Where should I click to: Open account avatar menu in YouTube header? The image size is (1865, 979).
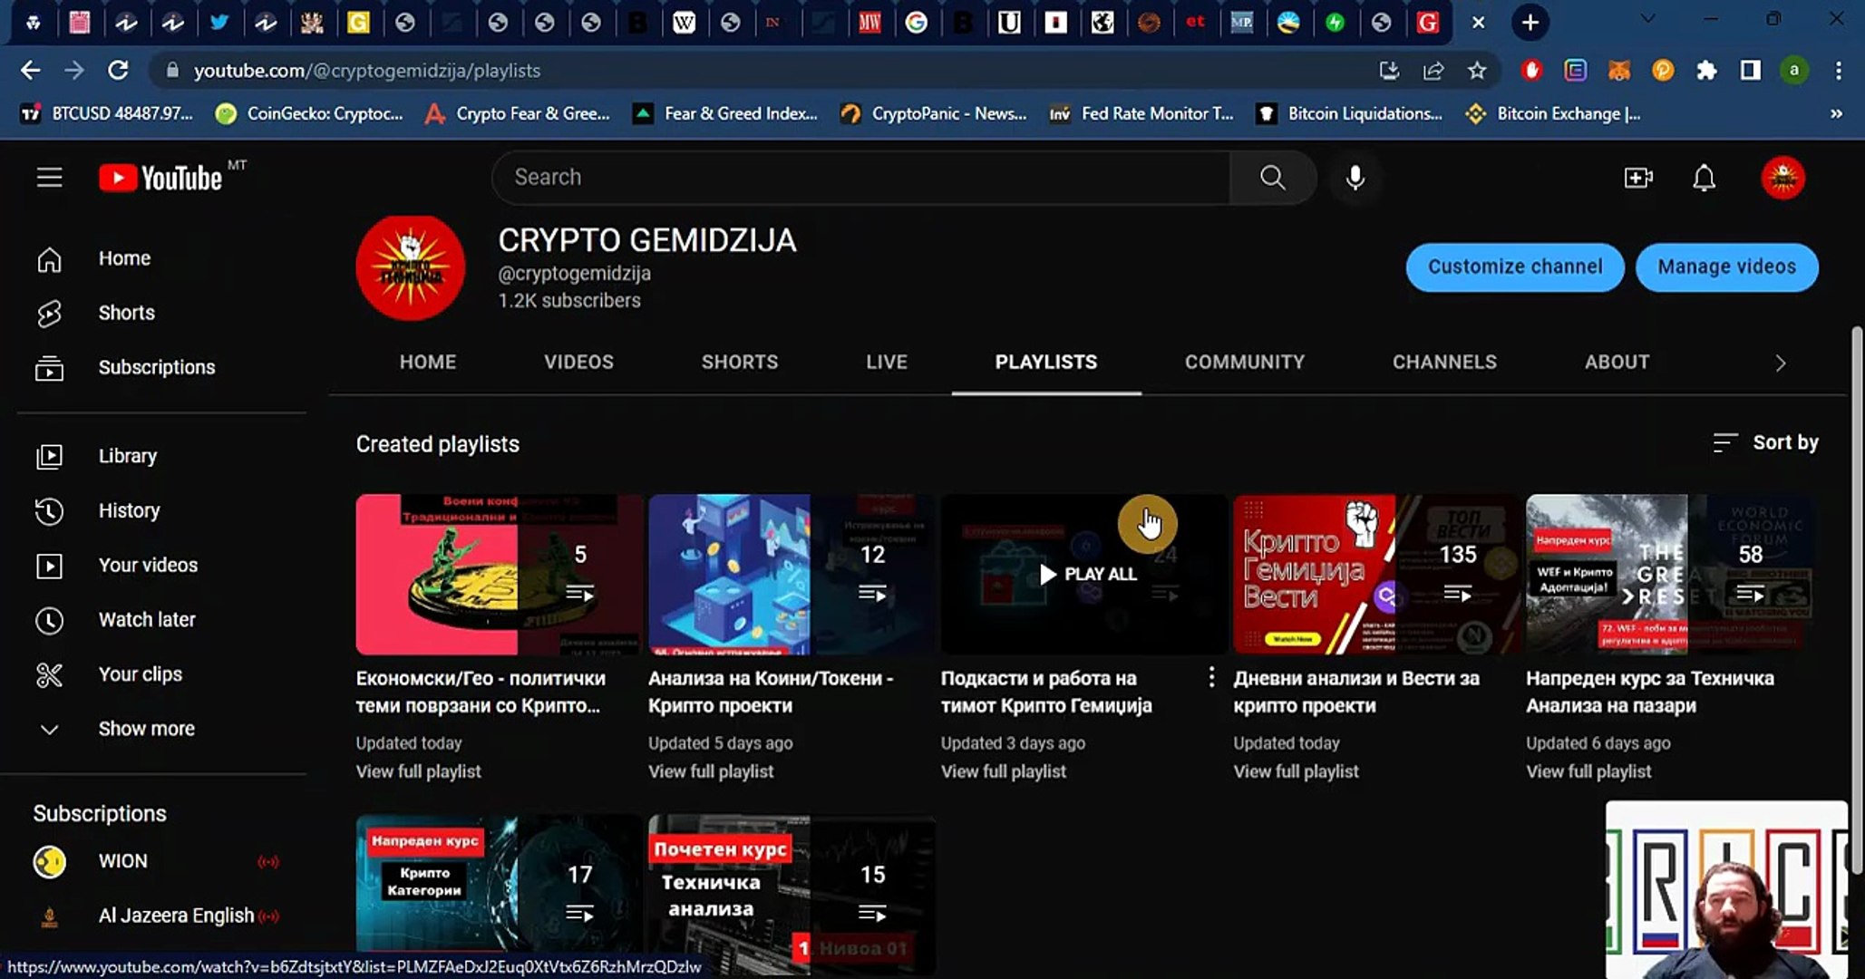tap(1782, 178)
